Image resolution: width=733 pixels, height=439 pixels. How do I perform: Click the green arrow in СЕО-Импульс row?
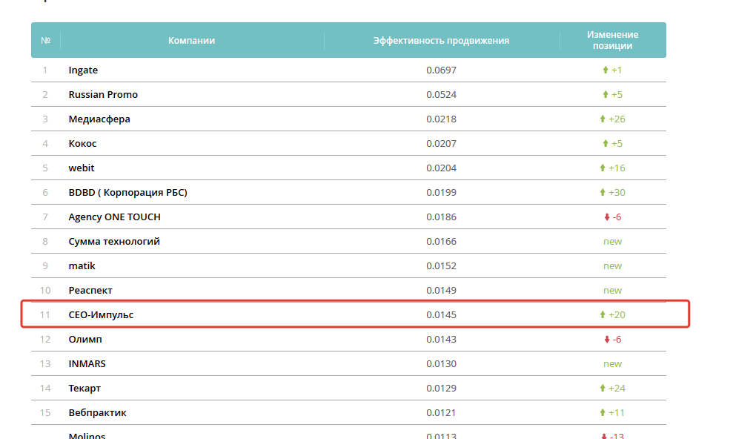602,315
